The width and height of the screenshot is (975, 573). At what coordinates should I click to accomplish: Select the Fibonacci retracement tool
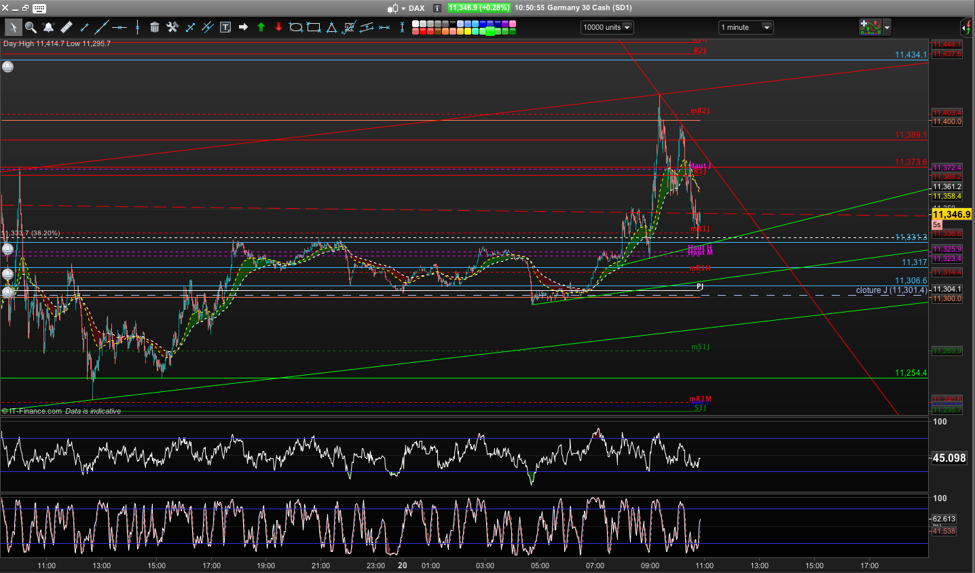(349, 27)
